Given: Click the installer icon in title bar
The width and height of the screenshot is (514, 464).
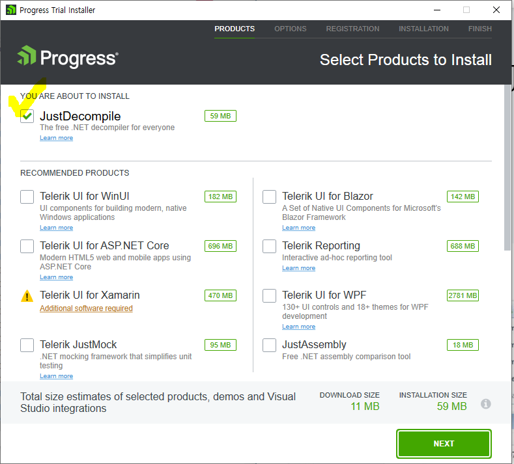Looking at the screenshot, I should pos(11,10).
